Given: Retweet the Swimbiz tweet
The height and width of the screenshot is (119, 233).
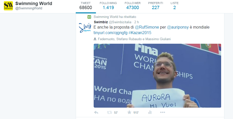Looking at the screenshot, I should 109,112.
